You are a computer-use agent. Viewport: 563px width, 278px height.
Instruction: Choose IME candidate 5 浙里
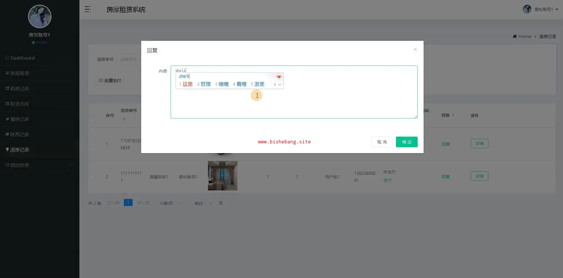tap(258, 84)
